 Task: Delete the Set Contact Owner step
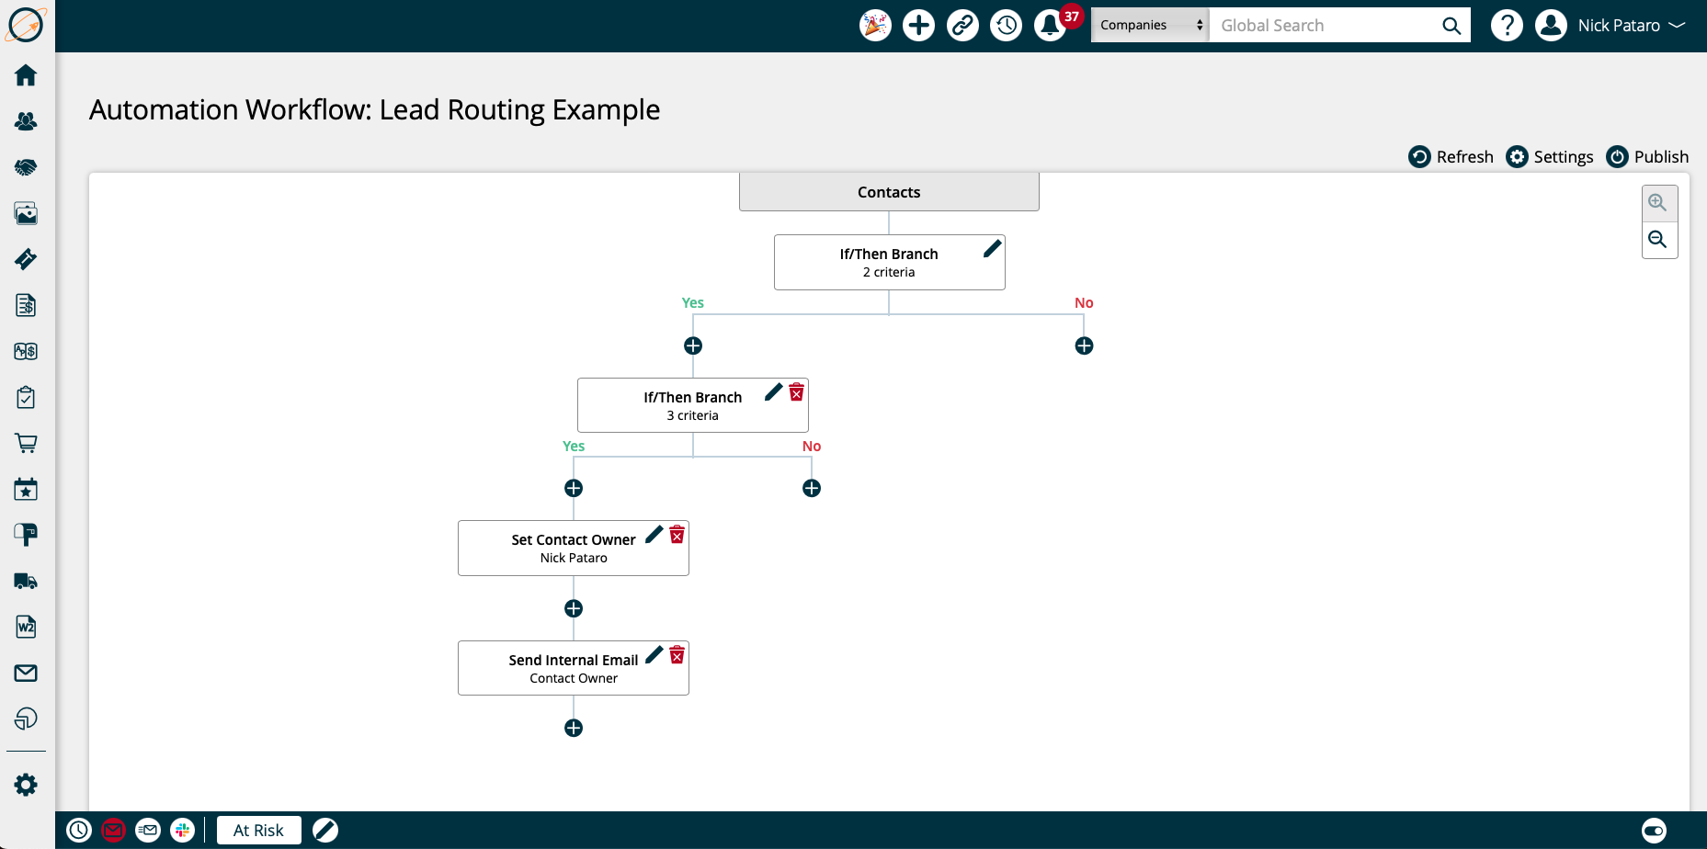coord(677,535)
